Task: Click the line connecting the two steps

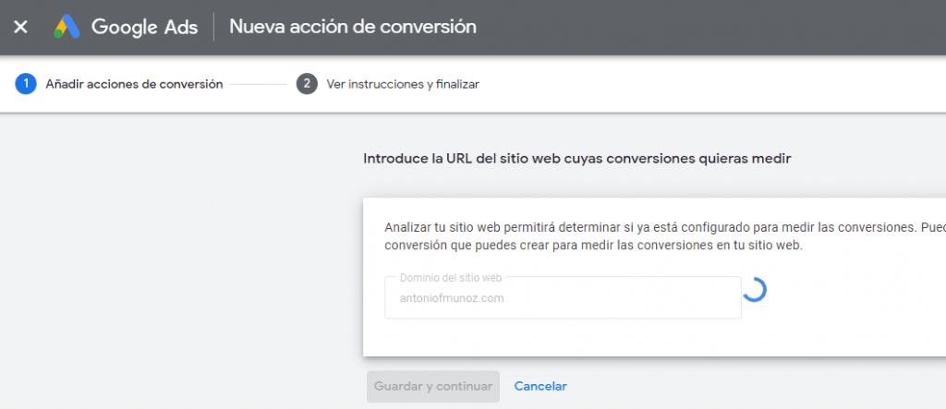Action: 259,84
